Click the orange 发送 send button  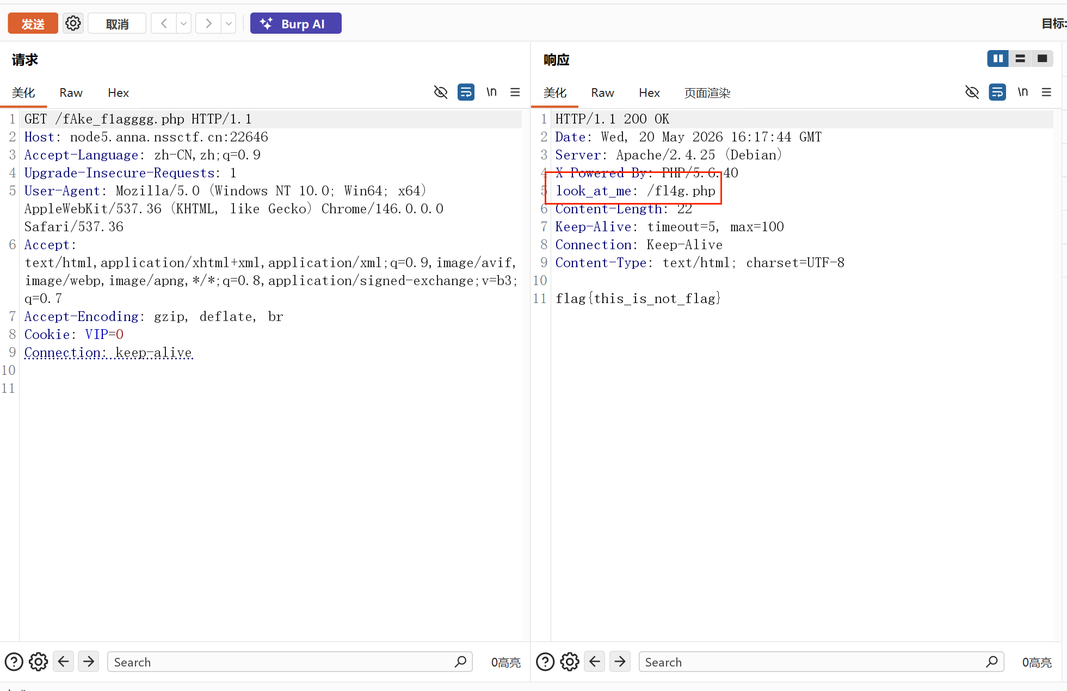(33, 23)
